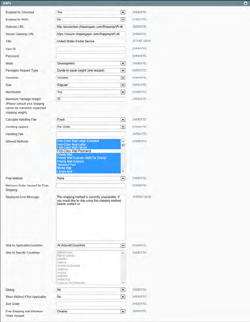Select First-Class Mail Letter method

click(88, 144)
